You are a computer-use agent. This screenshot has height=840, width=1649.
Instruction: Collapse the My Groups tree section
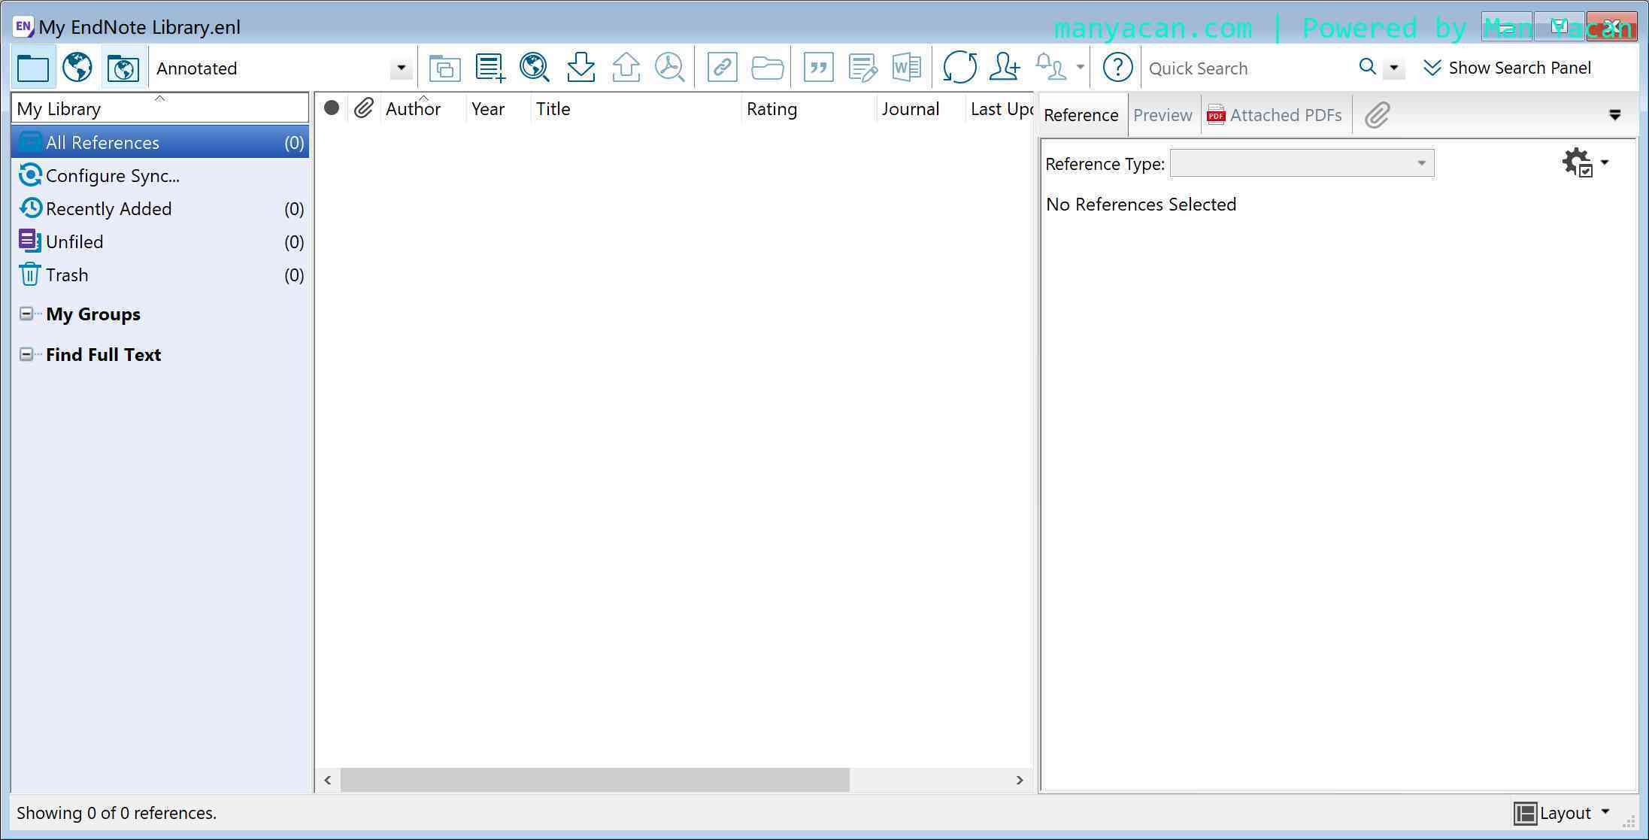(x=26, y=314)
